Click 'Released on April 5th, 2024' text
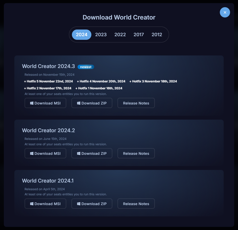 point(45,189)
